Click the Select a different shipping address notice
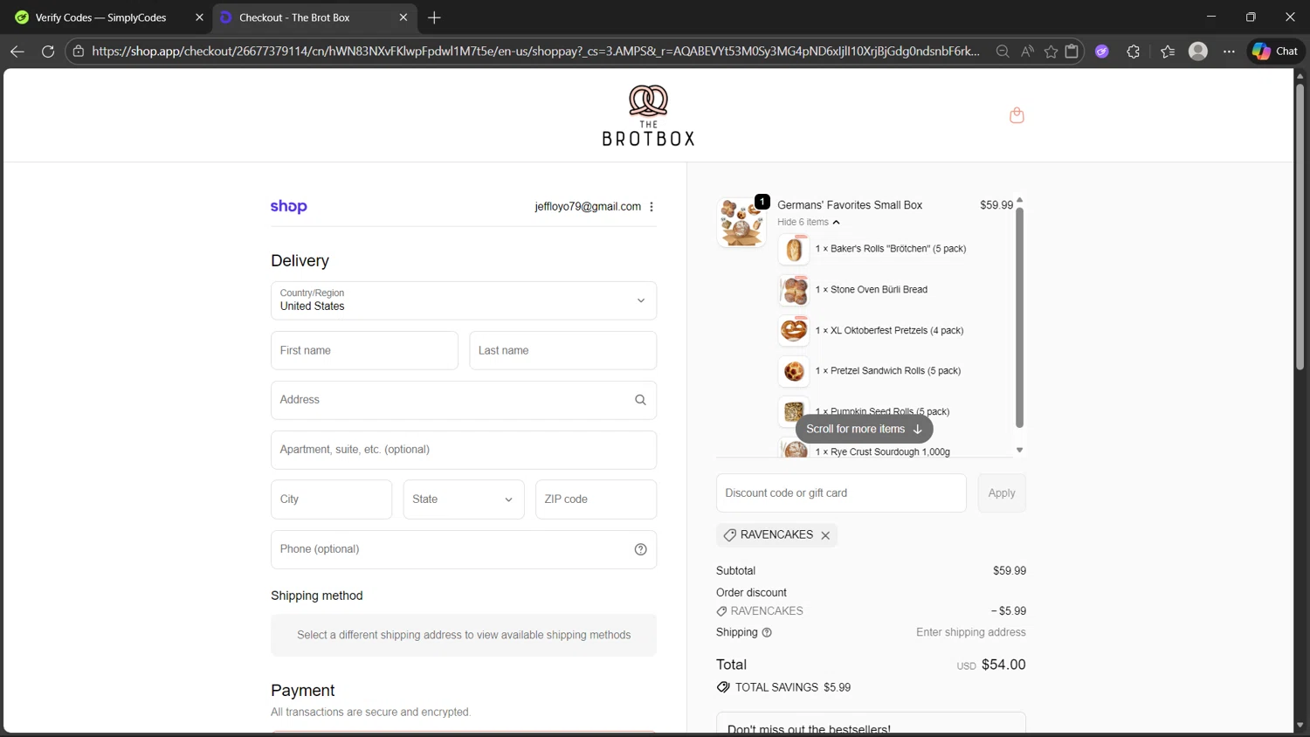 [x=464, y=636]
